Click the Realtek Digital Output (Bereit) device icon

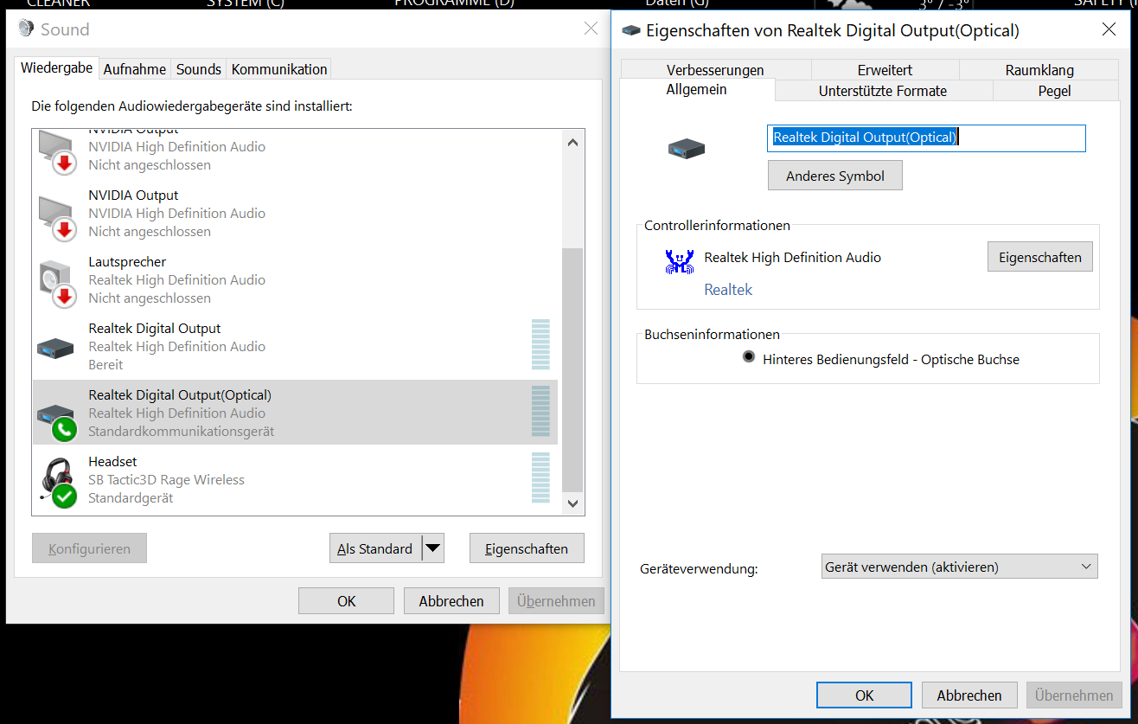[x=56, y=348]
